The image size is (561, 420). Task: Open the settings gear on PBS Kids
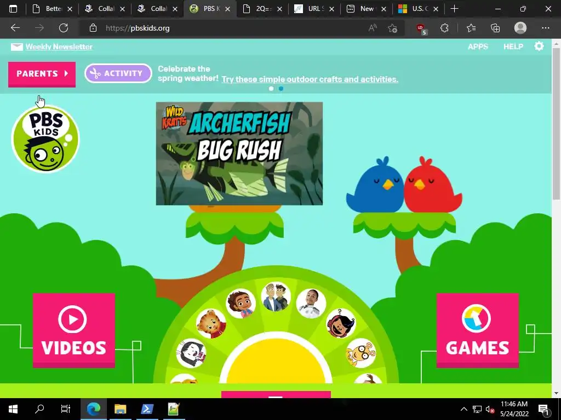click(539, 46)
